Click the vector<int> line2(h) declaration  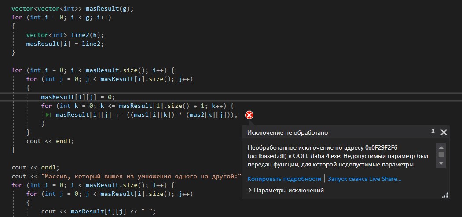point(65,35)
